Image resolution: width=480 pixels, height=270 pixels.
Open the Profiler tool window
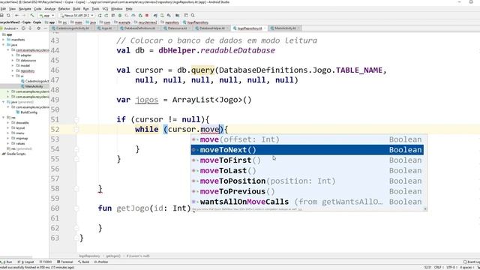pyautogui.click(x=101, y=262)
